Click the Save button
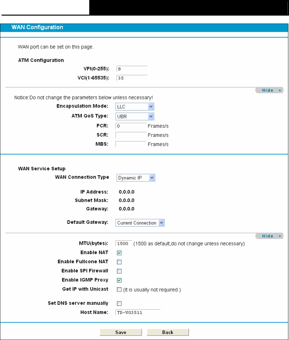 pyautogui.click(x=121, y=332)
